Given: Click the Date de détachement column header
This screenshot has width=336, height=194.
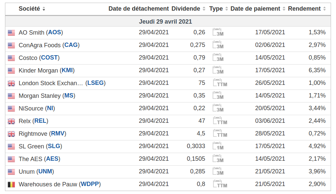Looking at the screenshot, I should point(139,9).
